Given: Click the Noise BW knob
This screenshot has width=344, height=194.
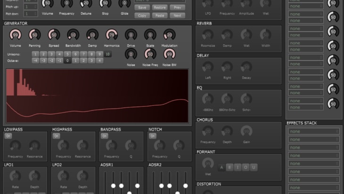Looking at the screenshot, I should point(169,54).
